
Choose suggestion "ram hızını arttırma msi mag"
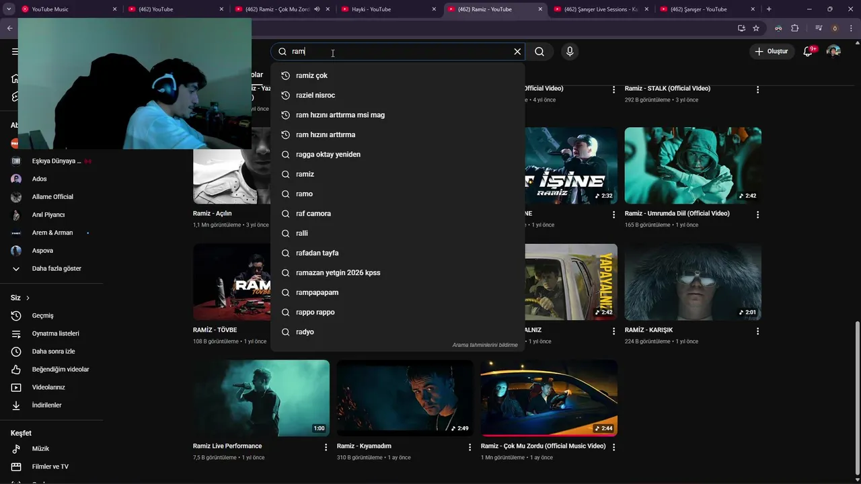click(398, 115)
